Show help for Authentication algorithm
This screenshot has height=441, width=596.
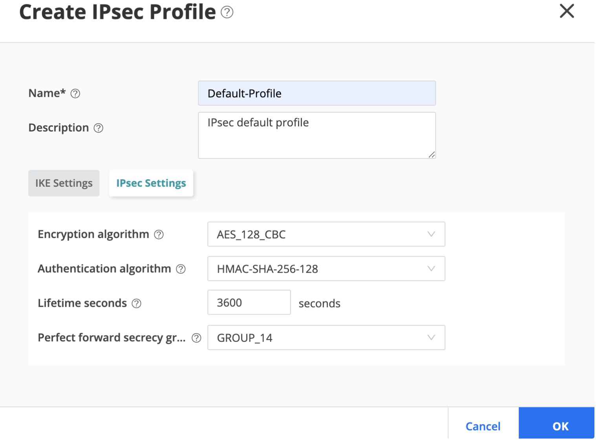click(x=181, y=269)
